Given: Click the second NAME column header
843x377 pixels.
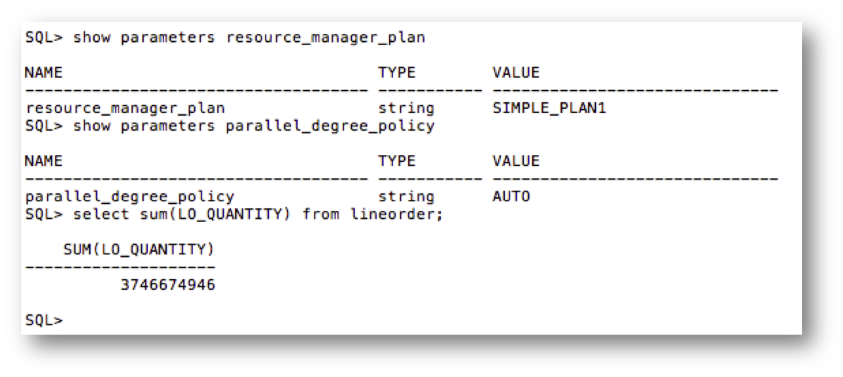Looking at the screenshot, I should coord(44,161).
